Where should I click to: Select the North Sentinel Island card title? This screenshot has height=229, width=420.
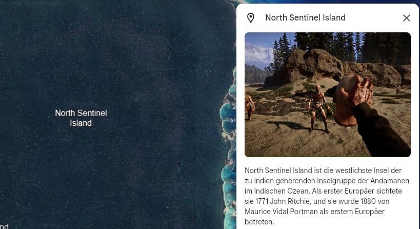pos(305,17)
